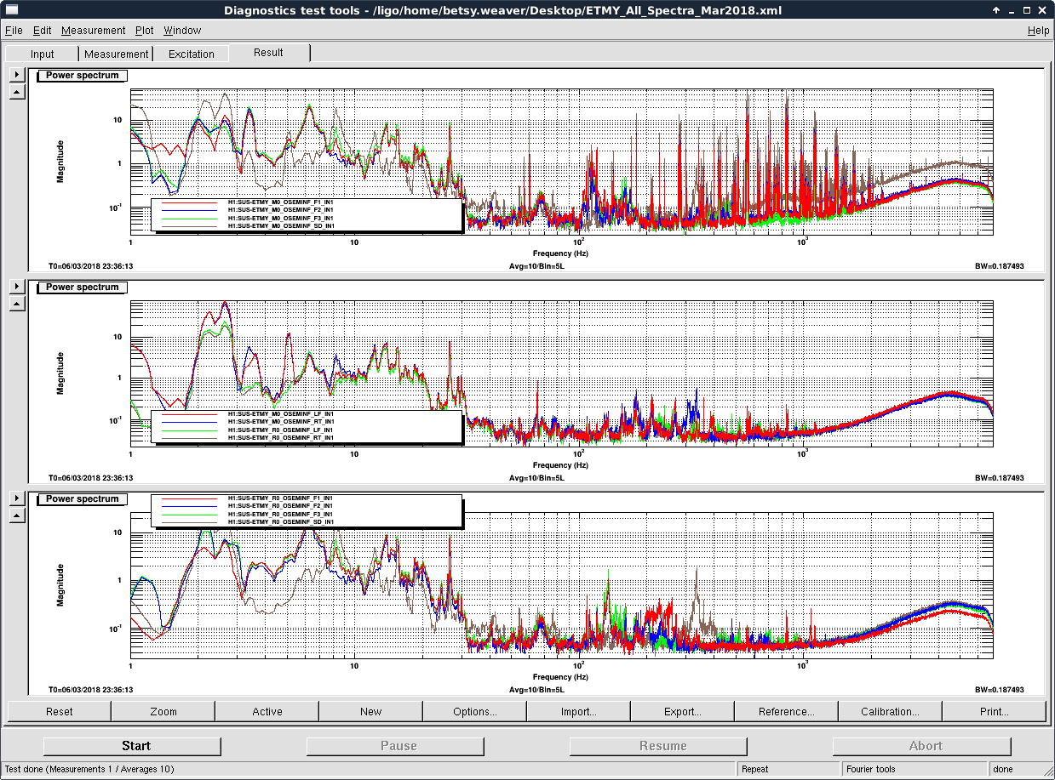The image size is (1055, 780).
Task: Click the T0 timestamp under the top plot
Action: coord(90,266)
